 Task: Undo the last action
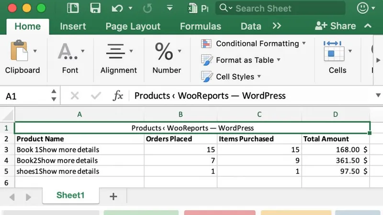(117, 9)
